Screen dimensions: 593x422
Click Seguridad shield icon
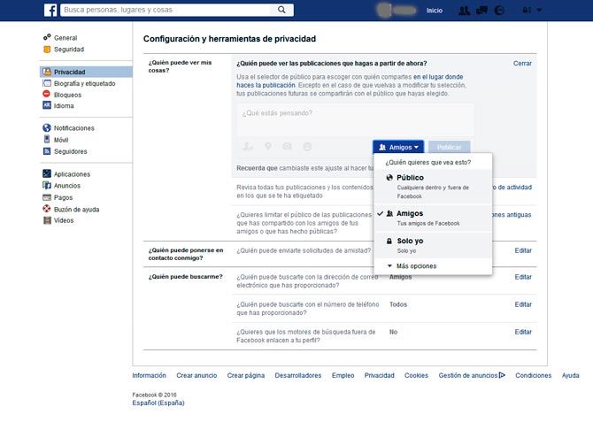pos(47,50)
